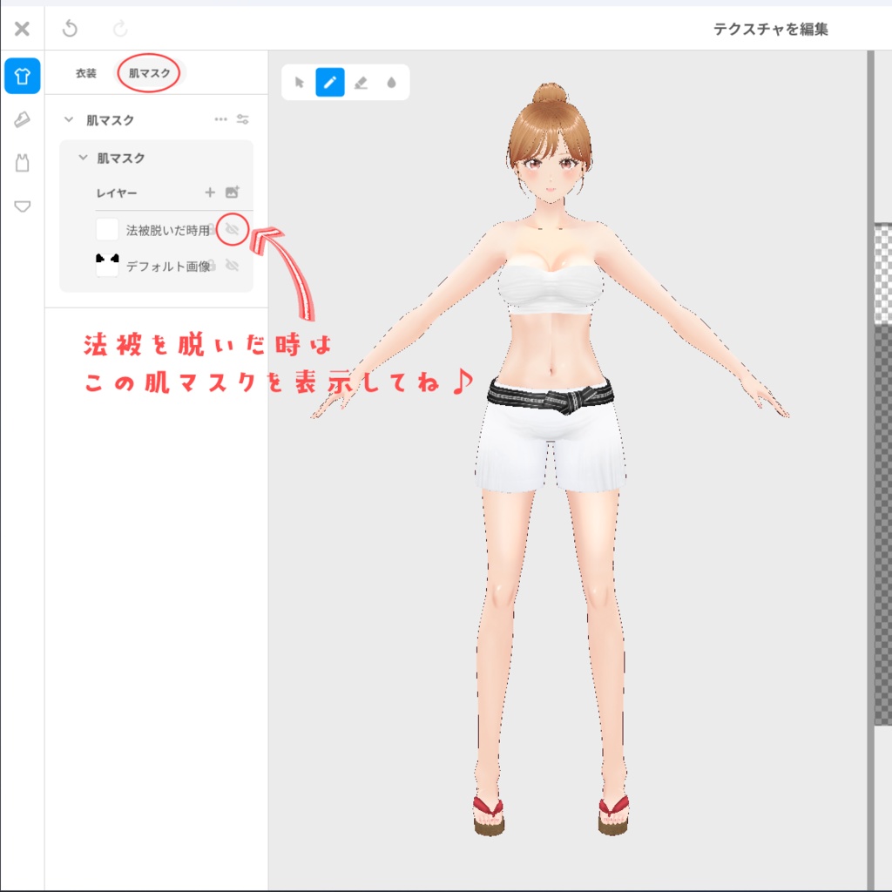892x892 pixels.
Task: Undo the last edit
Action: (70, 29)
